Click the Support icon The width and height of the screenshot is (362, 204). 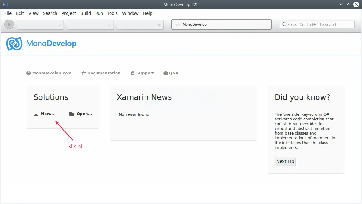tap(133, 73)
